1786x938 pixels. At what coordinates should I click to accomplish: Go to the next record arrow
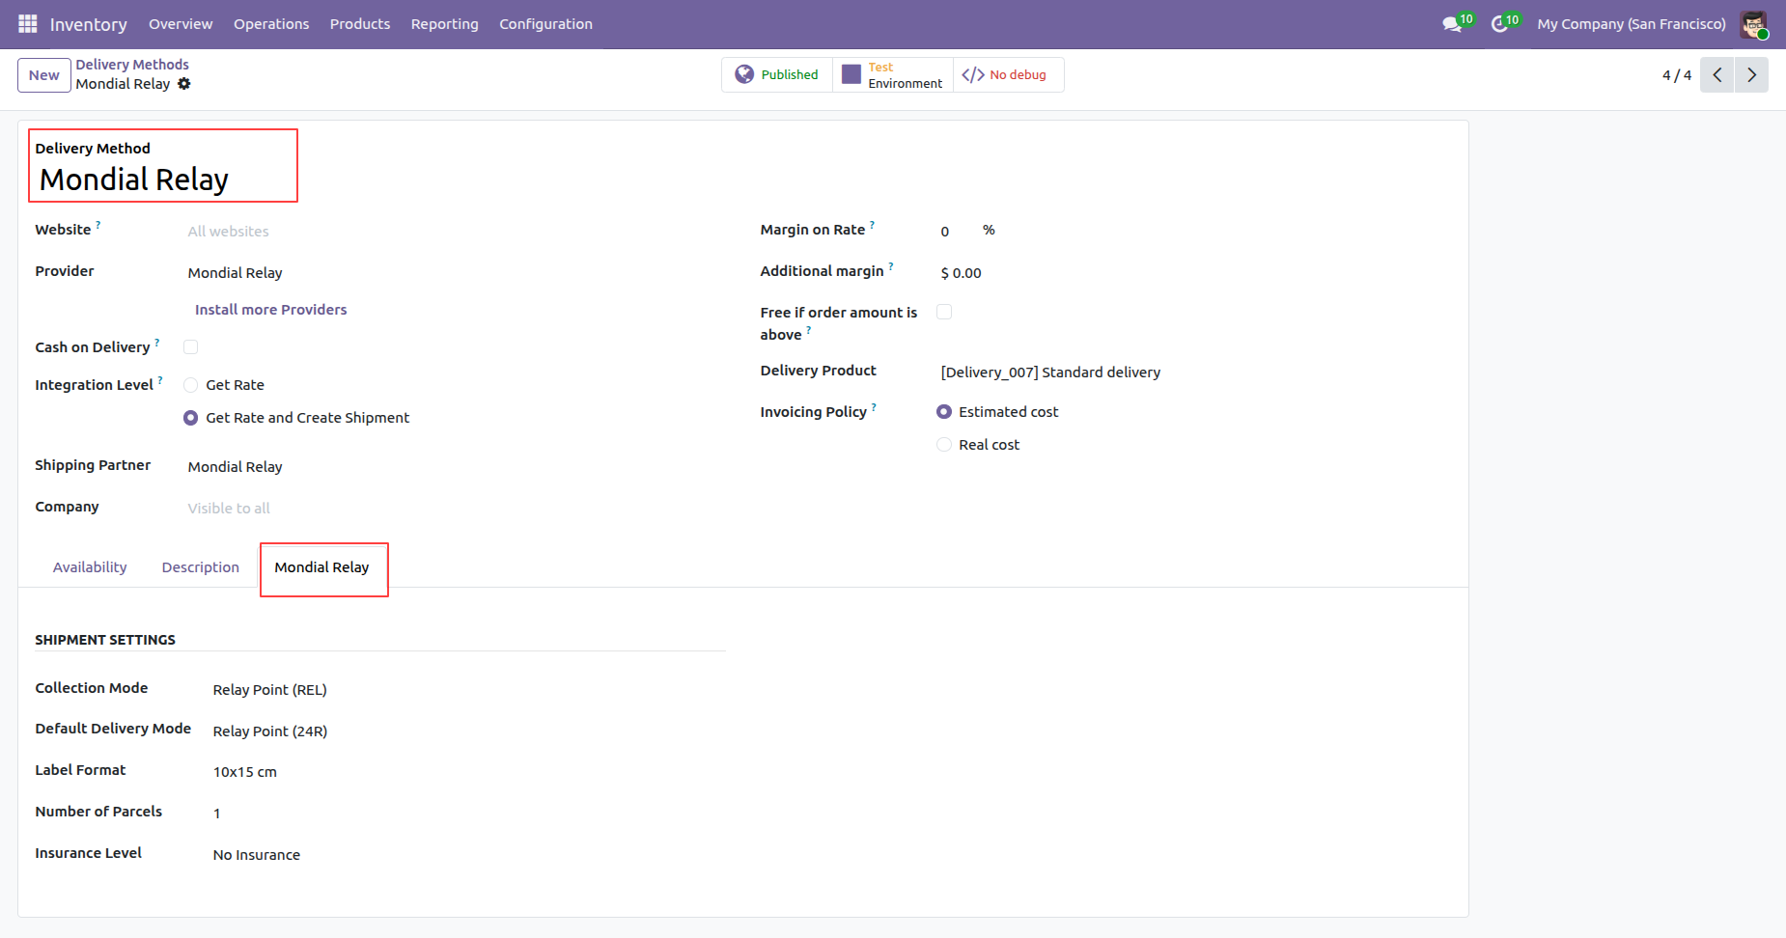pyautogui.click(x=1751, y=75)
